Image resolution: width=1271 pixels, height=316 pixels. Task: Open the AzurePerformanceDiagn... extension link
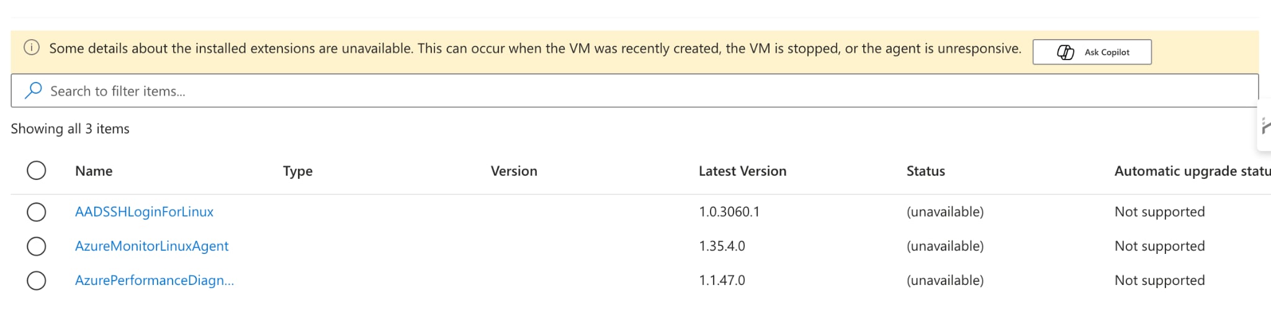(x=155, y=280)
